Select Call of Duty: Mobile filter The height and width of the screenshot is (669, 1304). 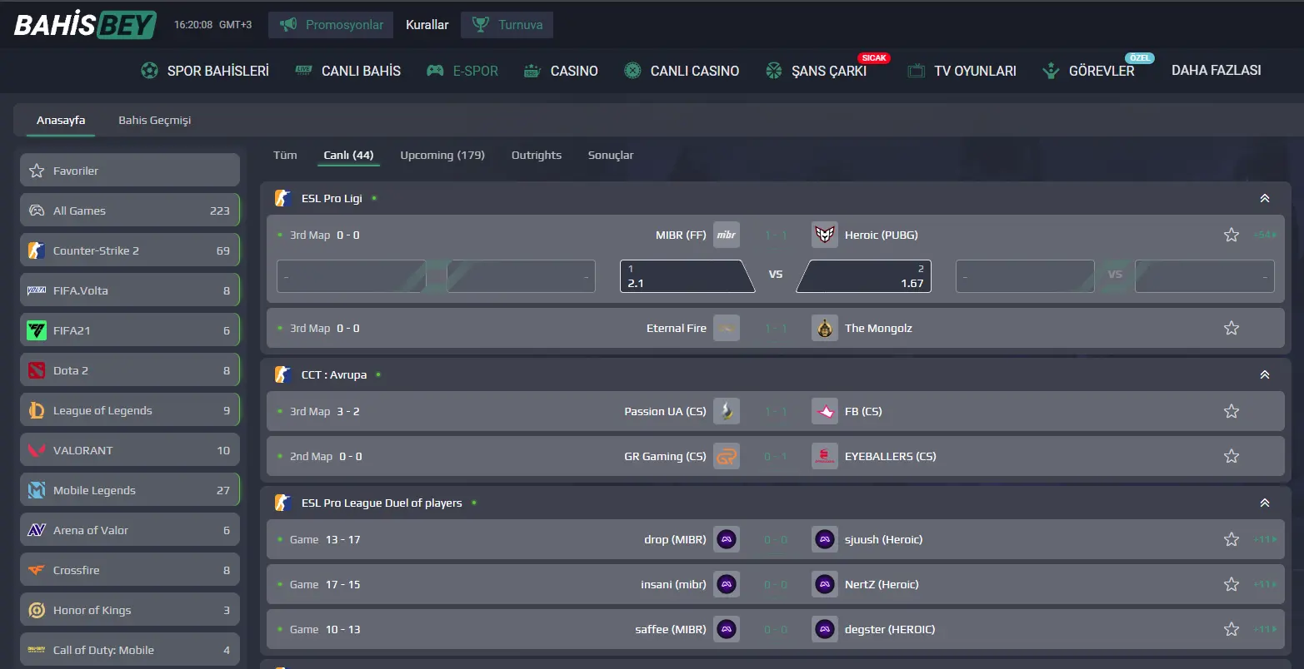click(130, 649)
